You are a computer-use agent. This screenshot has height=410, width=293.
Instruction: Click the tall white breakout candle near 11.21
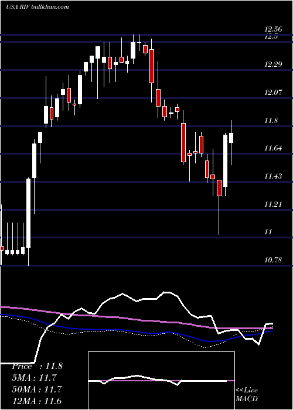click(x=28, y=213)
